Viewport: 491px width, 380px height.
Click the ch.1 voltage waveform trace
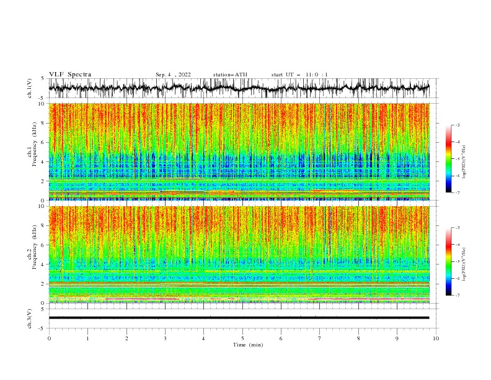[x=239, y=88]
